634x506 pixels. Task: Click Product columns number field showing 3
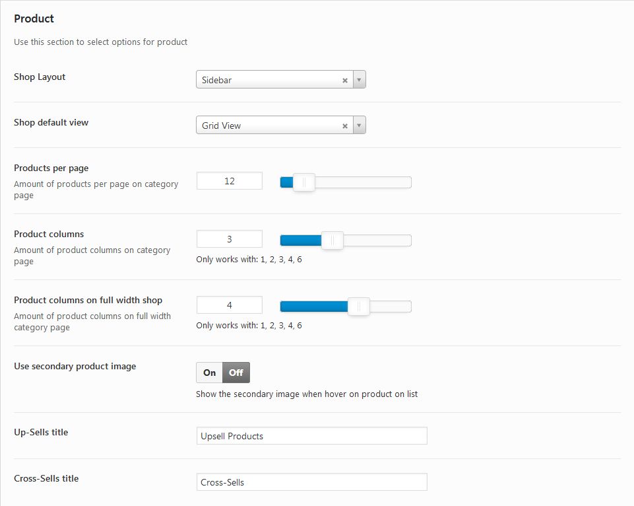230,239
